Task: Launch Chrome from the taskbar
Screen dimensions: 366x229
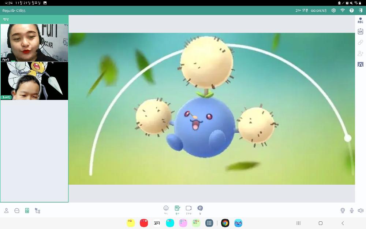Action: pyautogui.click(x=225, y=223)
